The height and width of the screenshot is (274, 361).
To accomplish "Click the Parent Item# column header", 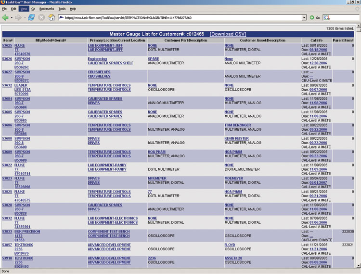I will [x=343, y=40].
